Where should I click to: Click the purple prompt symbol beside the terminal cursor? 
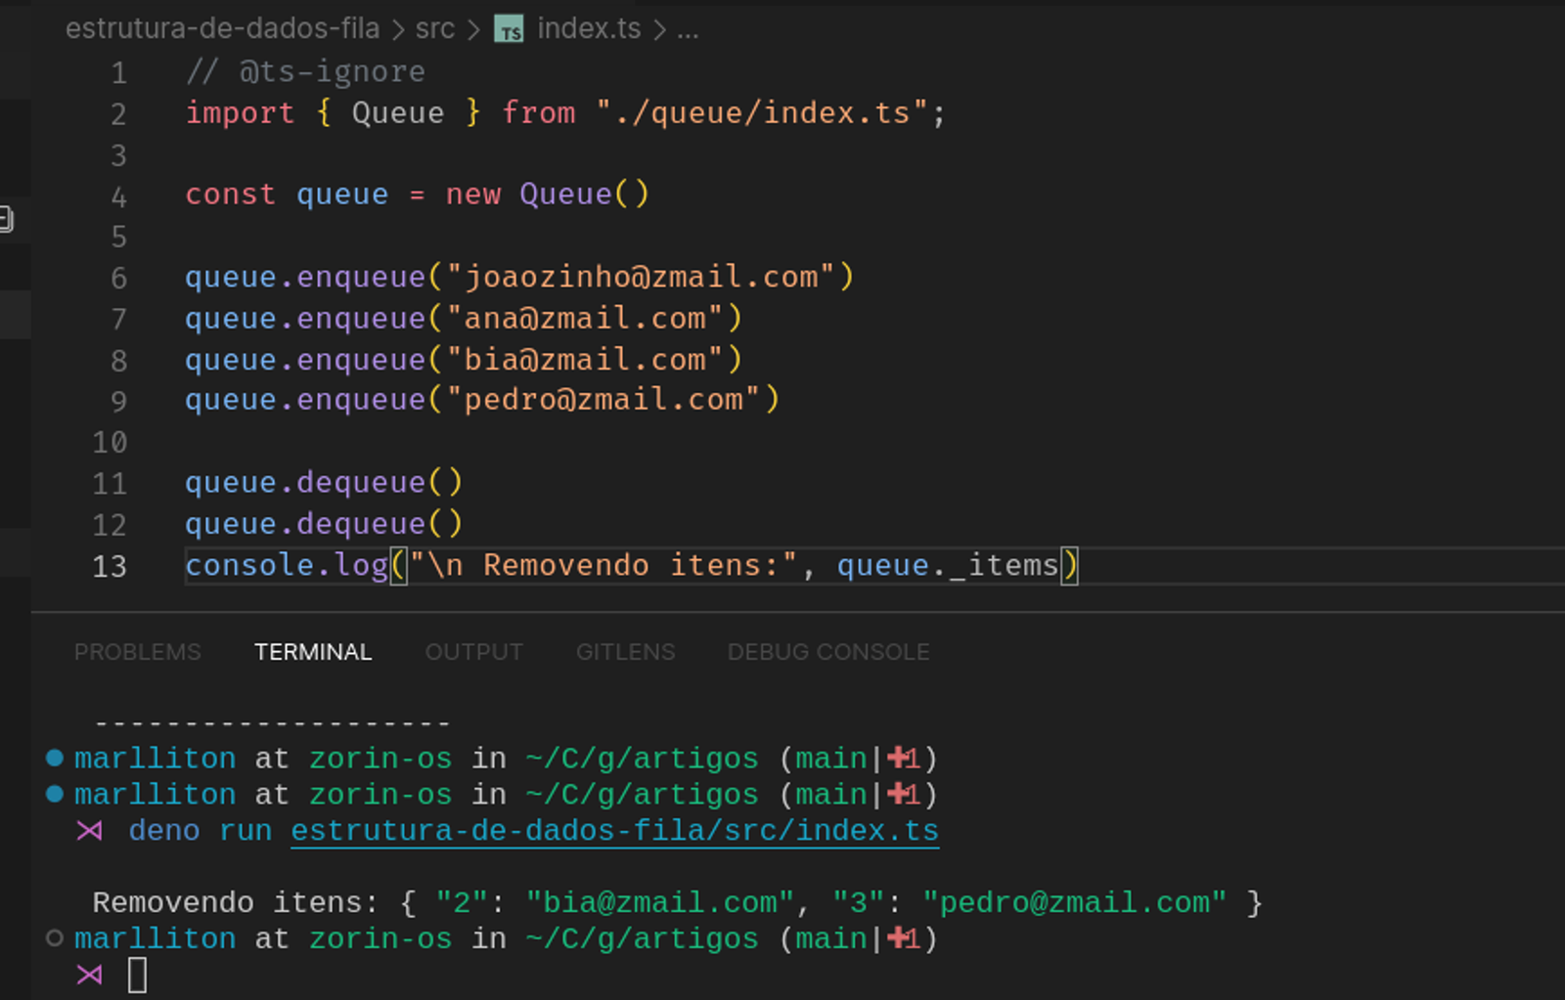pos(89,975)
